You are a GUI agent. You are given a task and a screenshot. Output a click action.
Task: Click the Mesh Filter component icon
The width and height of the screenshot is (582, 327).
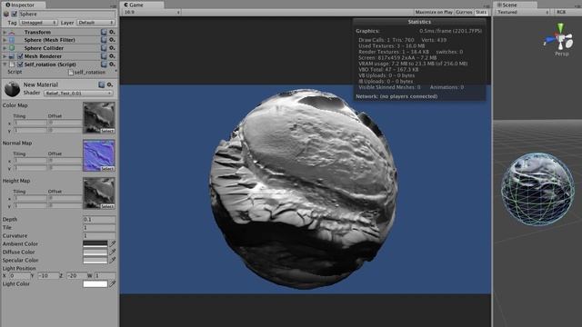(x=12, y=40)
